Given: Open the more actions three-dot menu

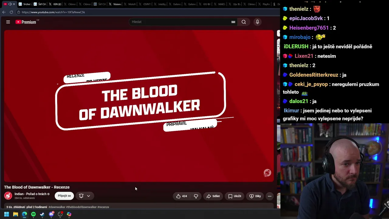Looking at the screenshot, I should (x=270, y=196).
